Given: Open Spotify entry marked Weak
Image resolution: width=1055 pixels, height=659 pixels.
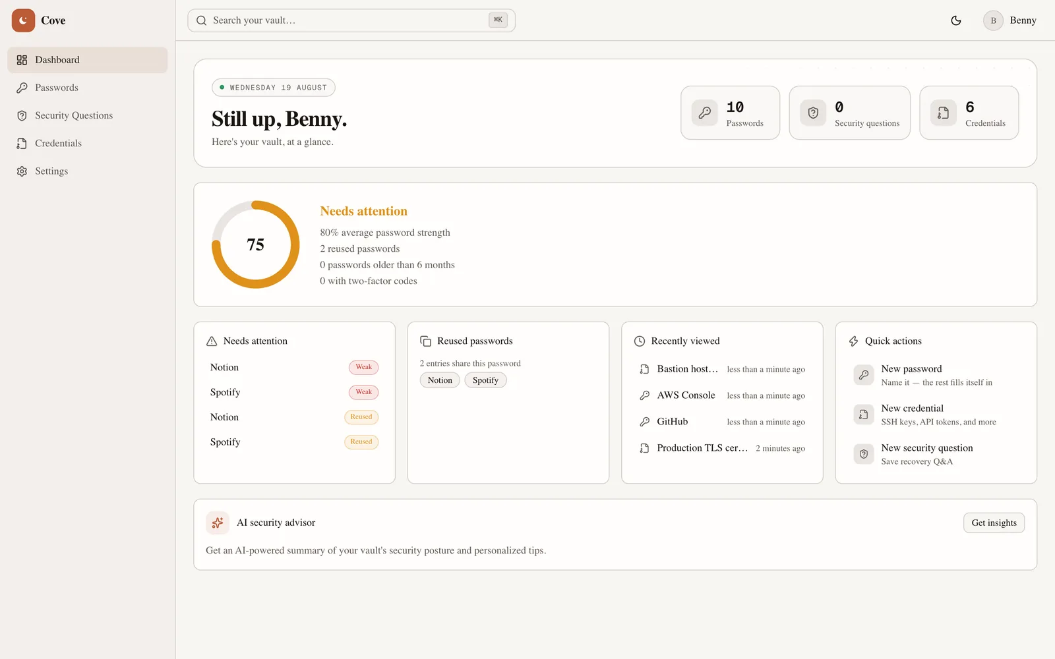Looking at the screenshot, I should pyautogui.click(x=294, y=392).
